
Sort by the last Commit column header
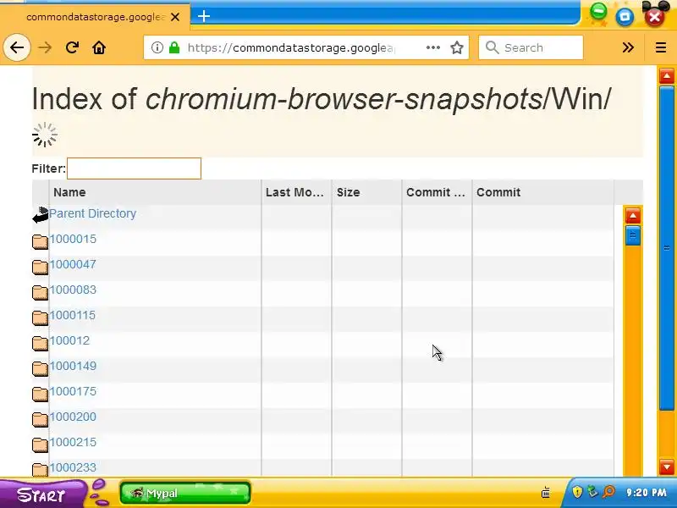point(542,192)
